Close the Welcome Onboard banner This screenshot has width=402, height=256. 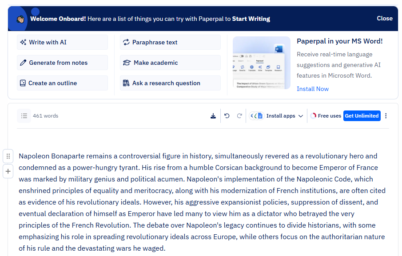[385, 19]
